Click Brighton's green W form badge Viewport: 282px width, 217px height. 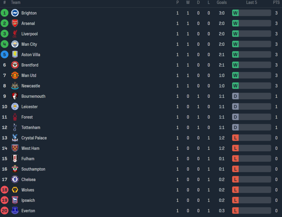pyautogui.click(x=235, y=13)
